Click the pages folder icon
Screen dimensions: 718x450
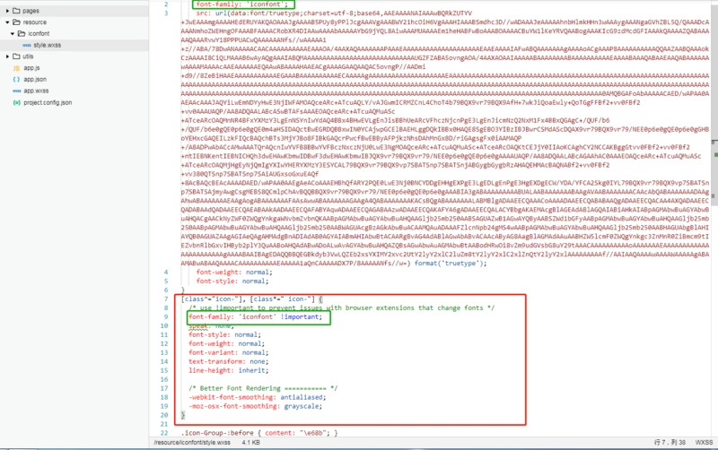pos(16,11)
